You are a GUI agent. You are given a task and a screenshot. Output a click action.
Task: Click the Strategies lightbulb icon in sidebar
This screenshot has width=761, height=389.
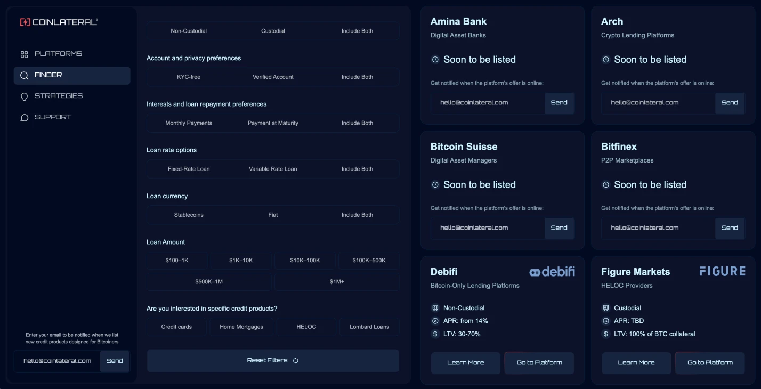(x=24, y=96)
